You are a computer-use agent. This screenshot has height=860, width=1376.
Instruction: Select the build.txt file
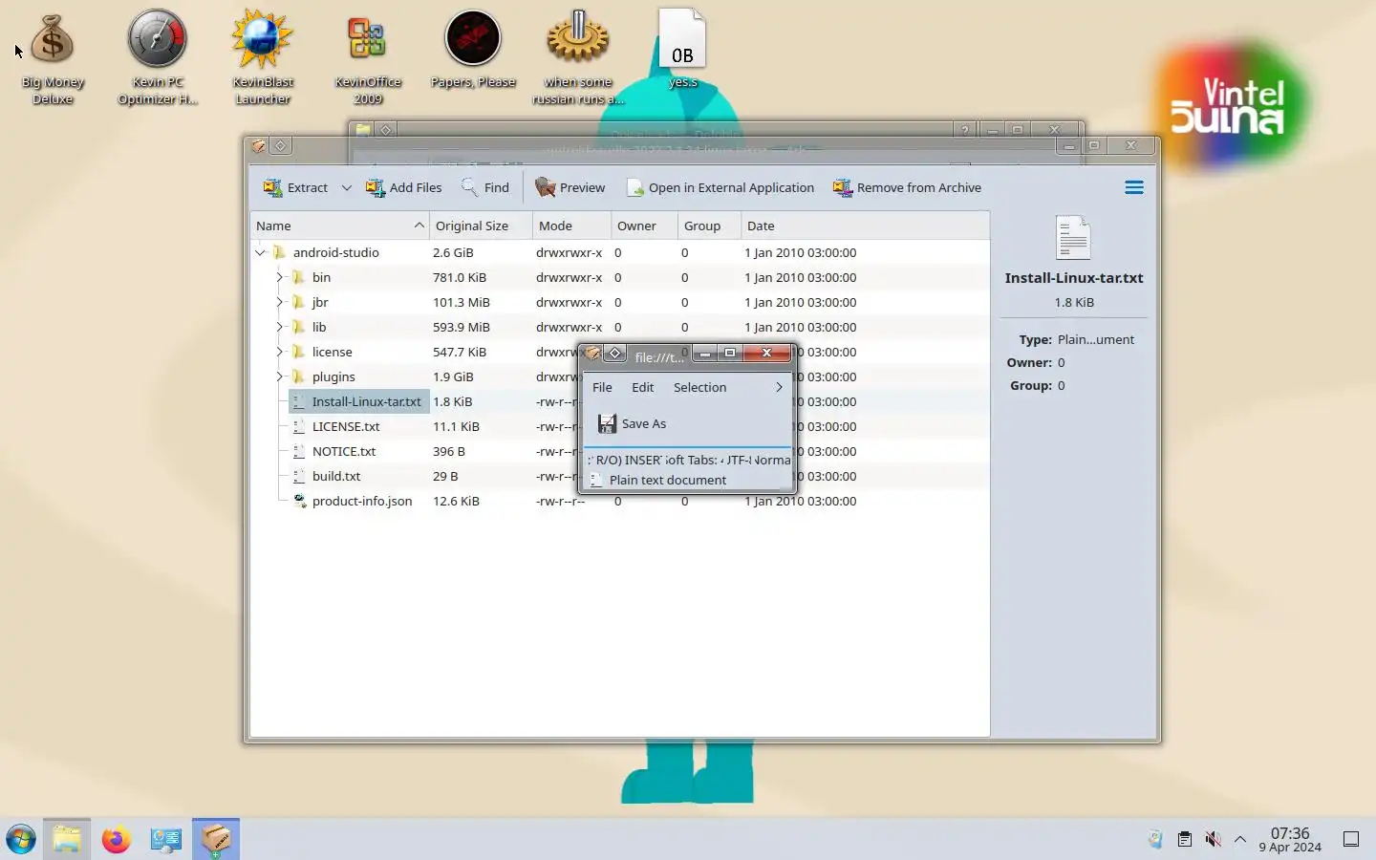[336, 476]
